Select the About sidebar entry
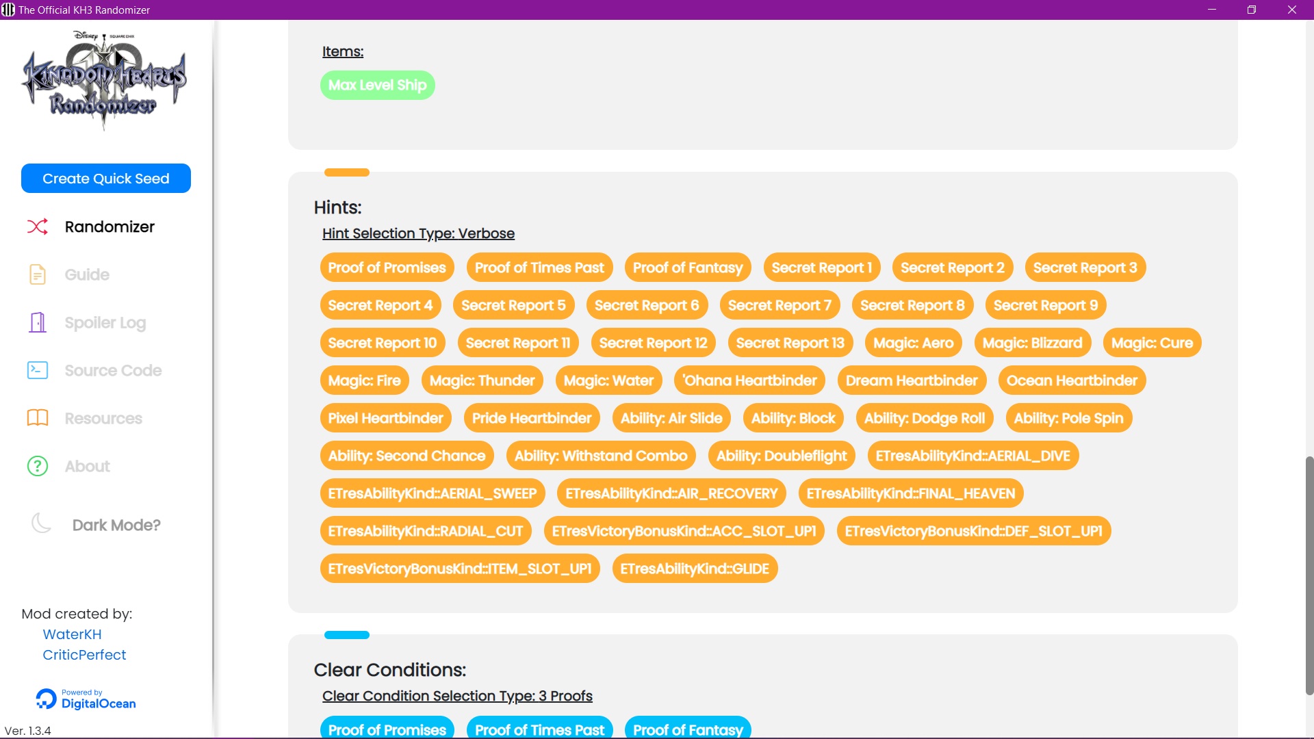1314x739 pixels. point(88,466)
